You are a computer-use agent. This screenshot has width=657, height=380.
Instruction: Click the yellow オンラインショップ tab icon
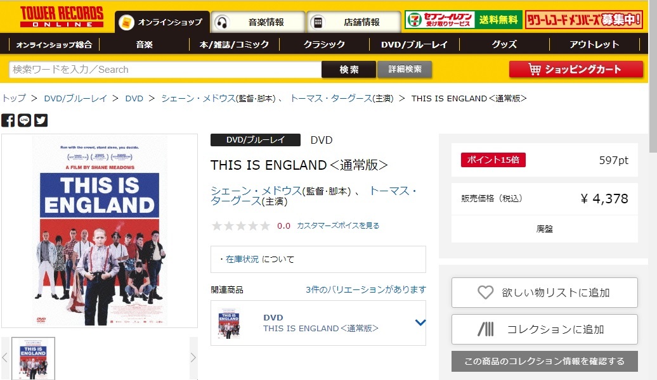click(126, 22)
